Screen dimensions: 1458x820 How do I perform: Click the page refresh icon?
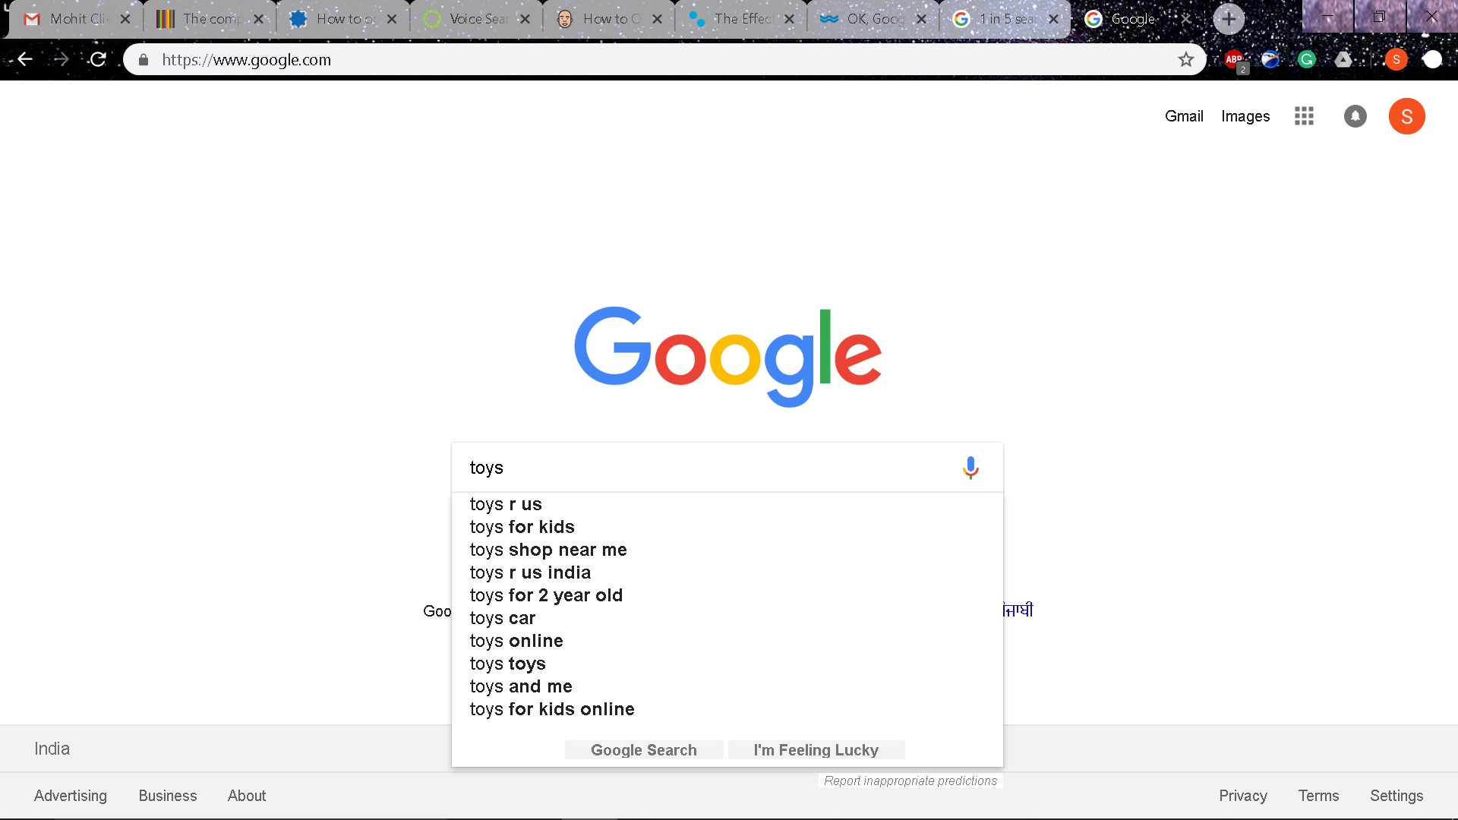[x=97, y=59]
